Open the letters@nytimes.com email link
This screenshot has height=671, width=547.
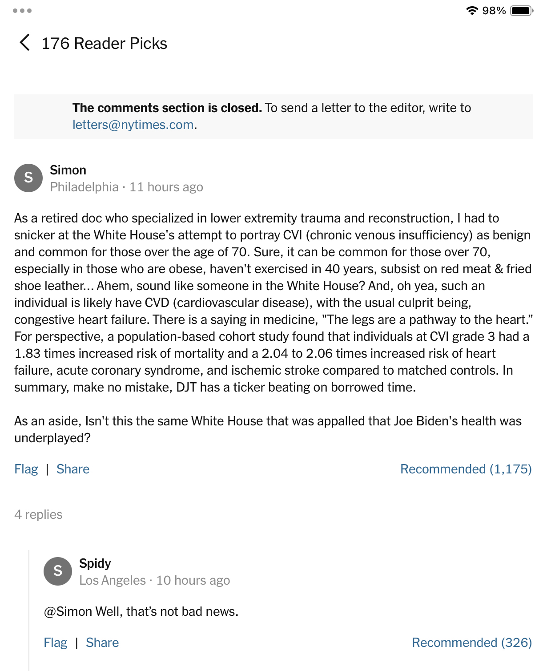[133, 125]
